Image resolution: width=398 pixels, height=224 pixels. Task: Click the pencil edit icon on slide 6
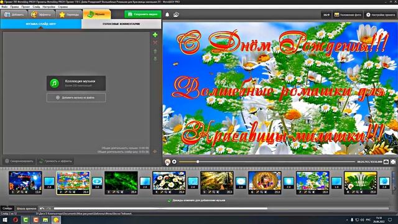coord(257,192)
